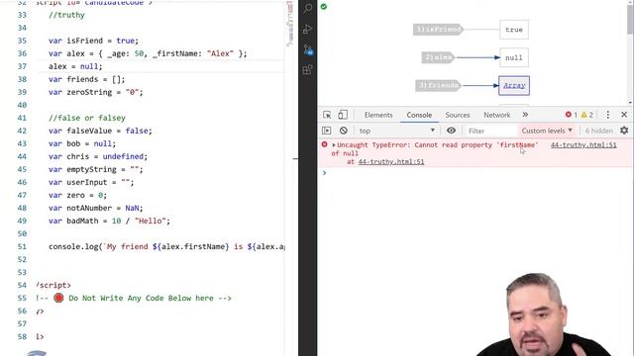Select the friends variable tag
This screenshot has width=634, height=356.
tap(438, 86)
